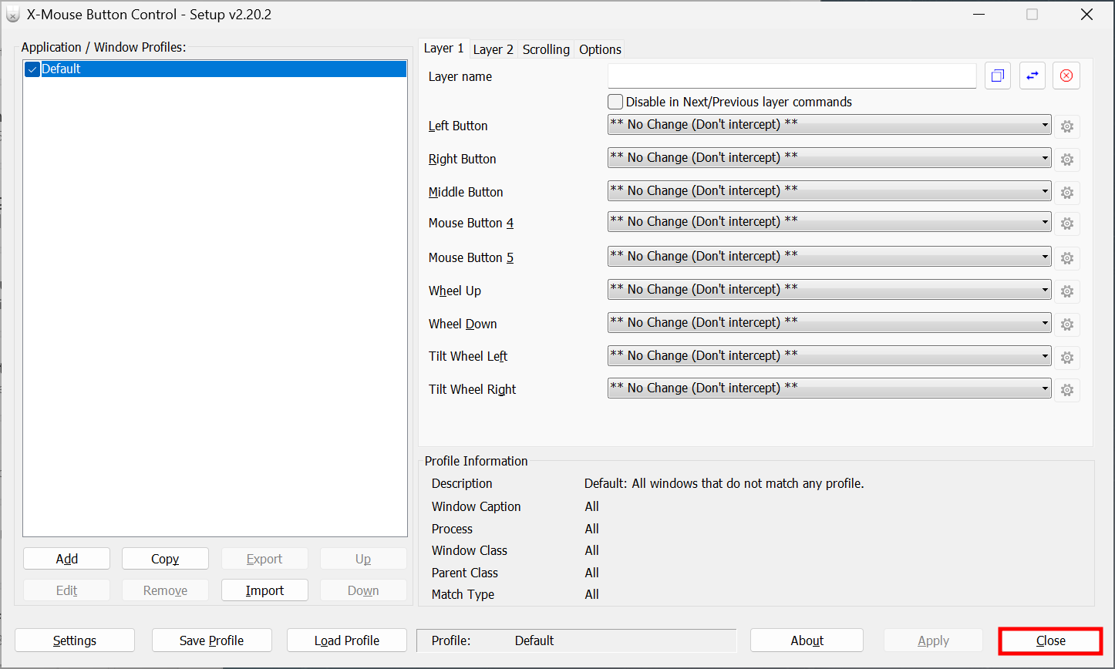1115x669 pixels.
Task: Click the swap layer icon
Action: pos(1032,76)
